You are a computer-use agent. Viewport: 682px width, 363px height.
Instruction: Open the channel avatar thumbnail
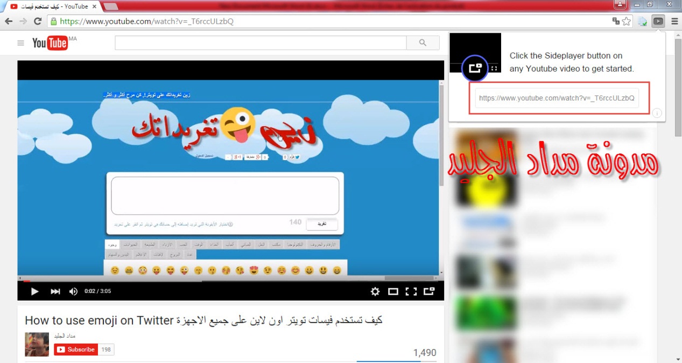(x=37, y=344)
